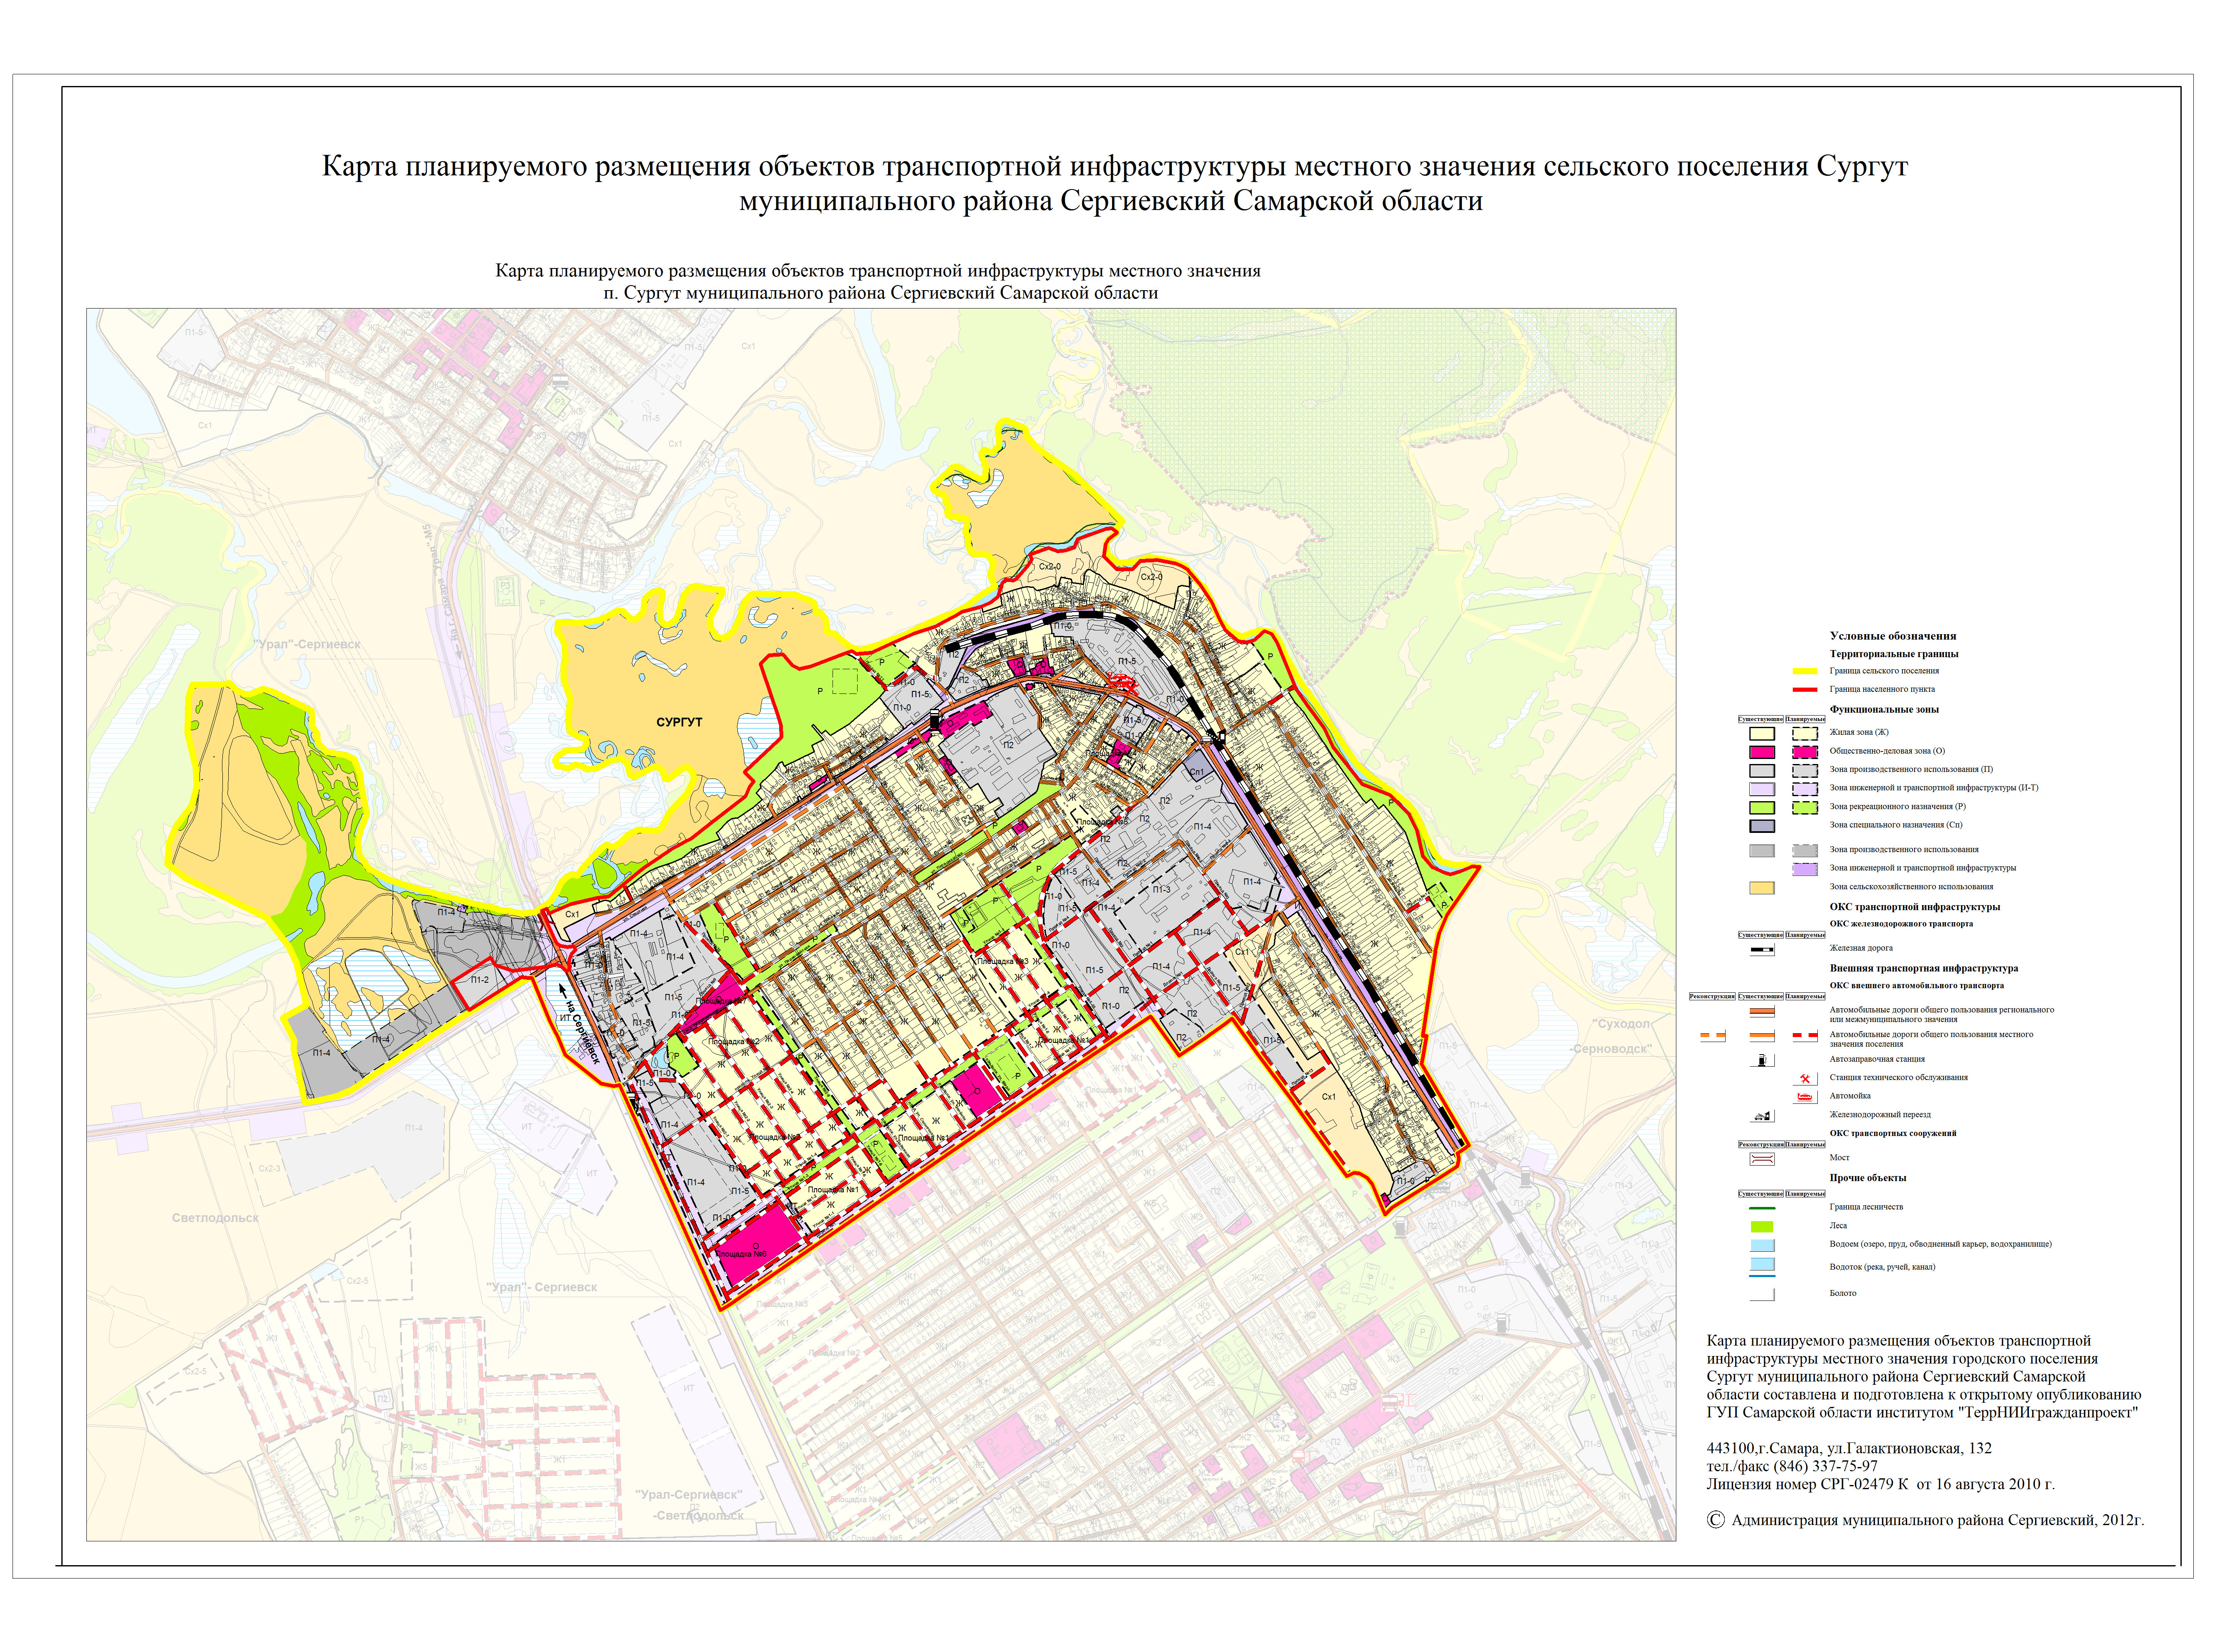Click the railway crossing legend icon
Screen dimensions: 2218x1652
click(x=1762, y=1116)
